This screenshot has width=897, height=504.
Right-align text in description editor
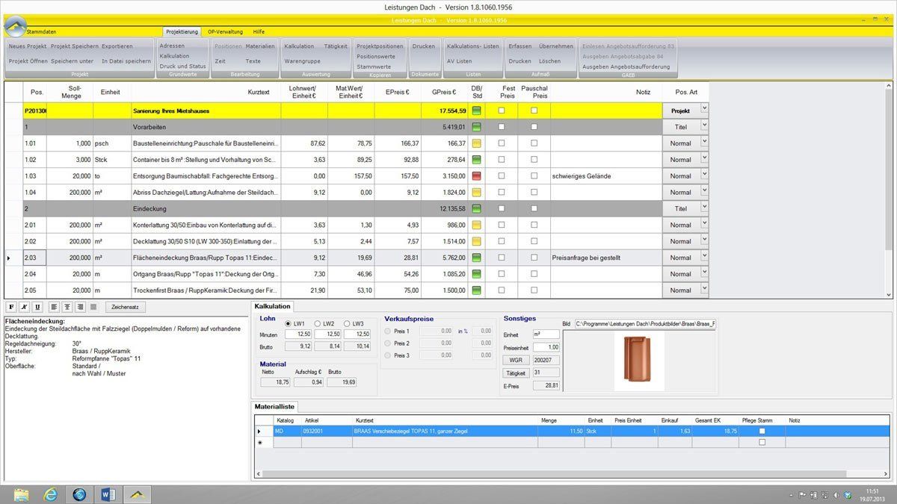coord(80,307)
